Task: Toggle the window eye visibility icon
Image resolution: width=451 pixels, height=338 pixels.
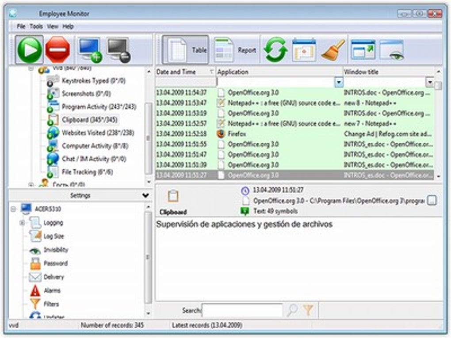Action: pos(392,50)
